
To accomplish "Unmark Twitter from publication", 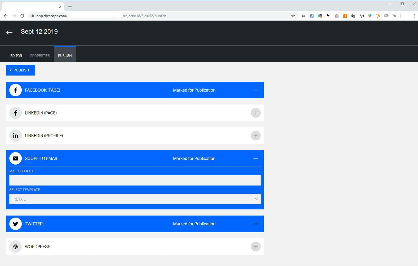I will [x=256, y=224].
